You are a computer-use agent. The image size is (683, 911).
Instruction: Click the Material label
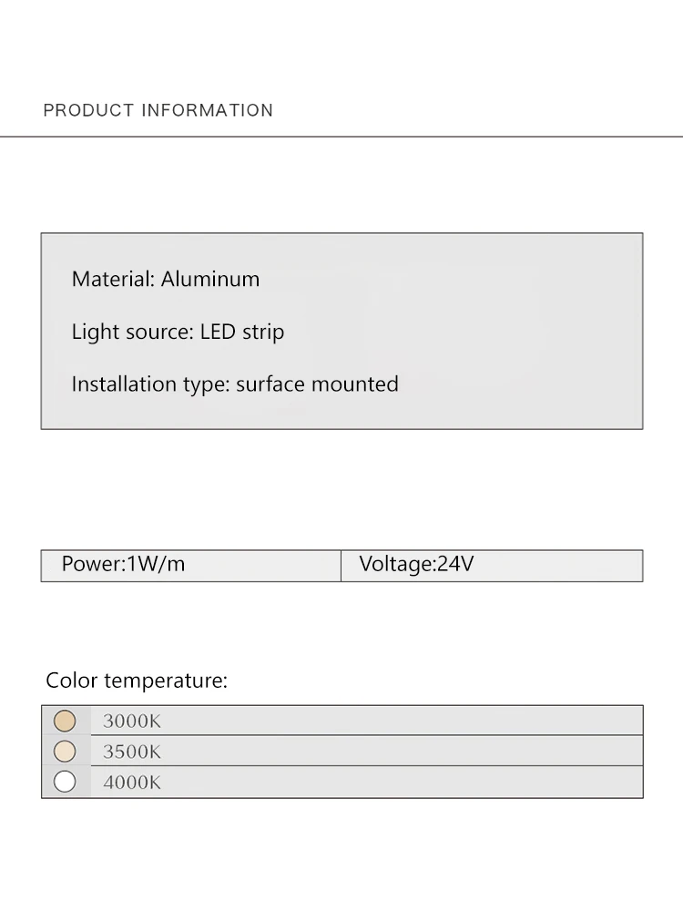point(113,279)
